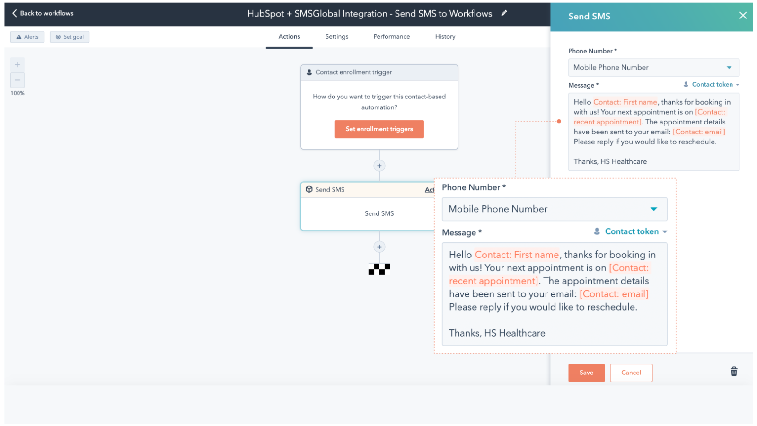
Task: Click into side panel Message text box
Action: pos(653,132)
